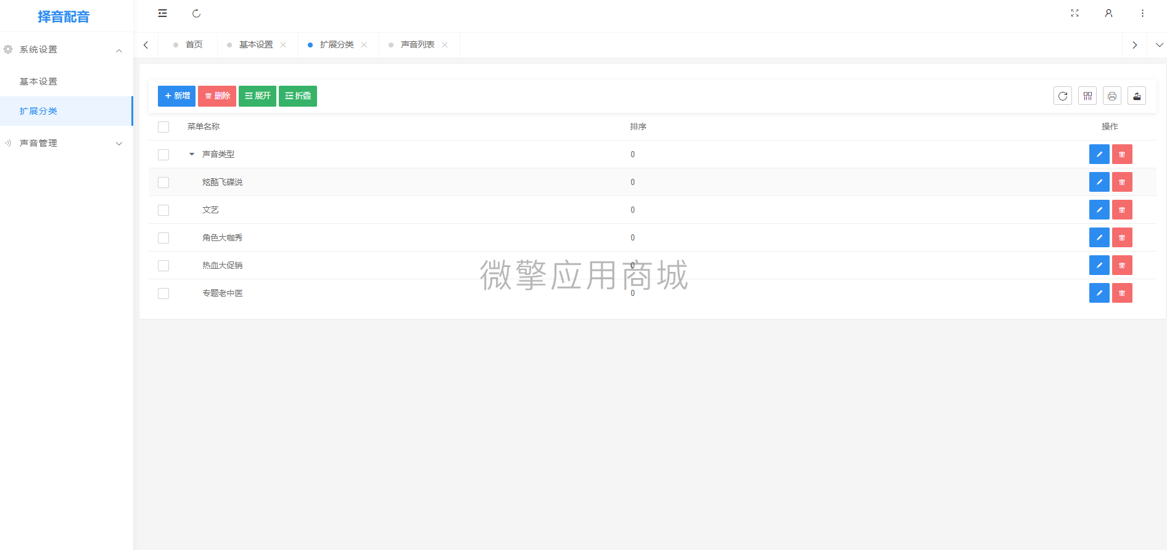Close the 扩展分类 tab

[364, 44]
